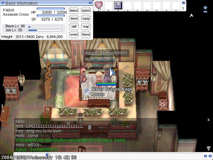This screenshot has width=213, height=160.
Task: Click the Silver Dragon Kage name label
Action: [112, 89]
